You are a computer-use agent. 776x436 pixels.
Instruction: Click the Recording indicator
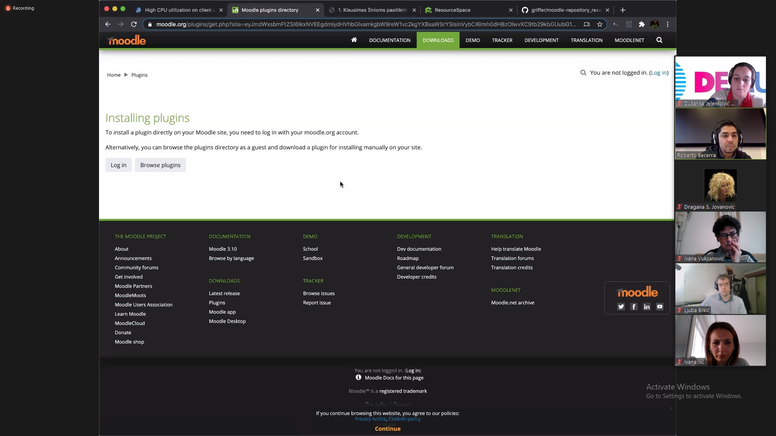[20, 8]
